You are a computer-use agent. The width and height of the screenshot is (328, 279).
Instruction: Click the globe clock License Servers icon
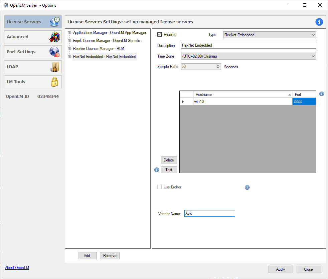click(54, 22)
